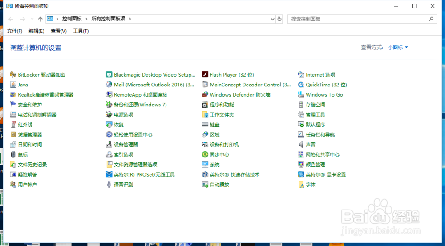Image resolution: width=445 pixels, height=246 pixels.
Task: Click 所有控制面板项 in the breadcrumb path
Action: [108, 19]
